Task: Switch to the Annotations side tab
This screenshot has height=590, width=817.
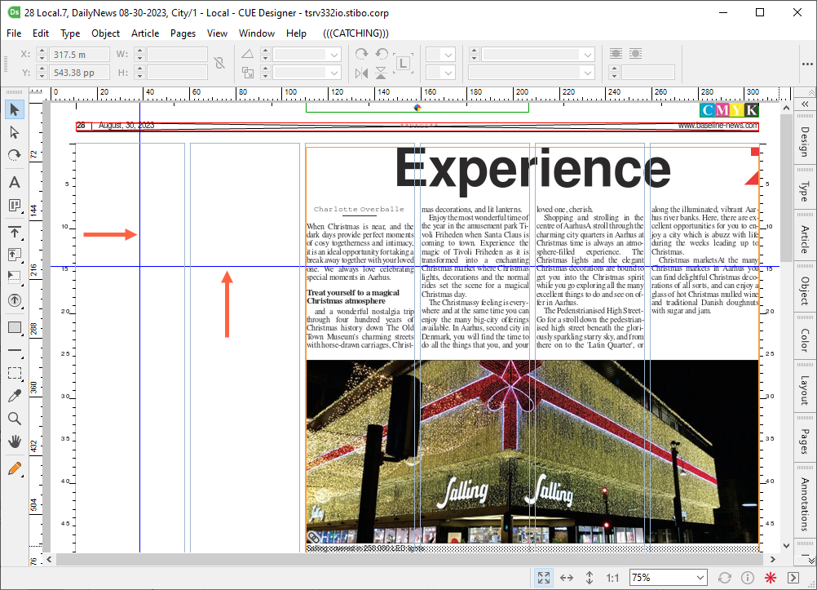Action: pyautogui.click(x=804, y=504)
